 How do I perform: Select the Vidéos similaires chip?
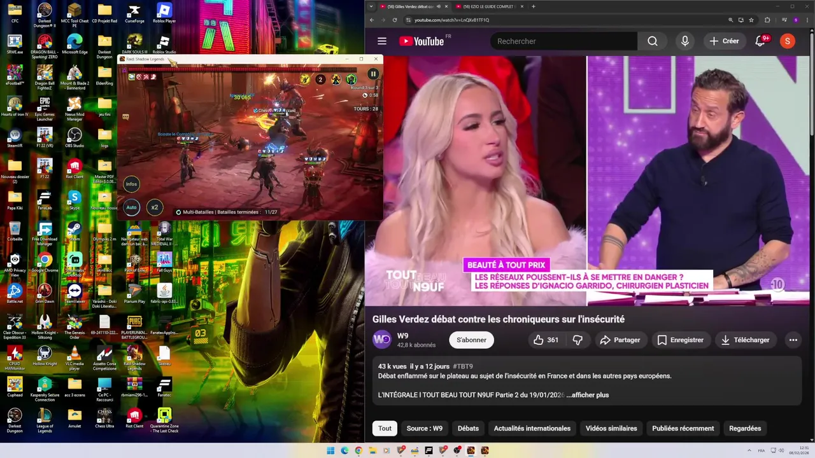coord(611,428)
